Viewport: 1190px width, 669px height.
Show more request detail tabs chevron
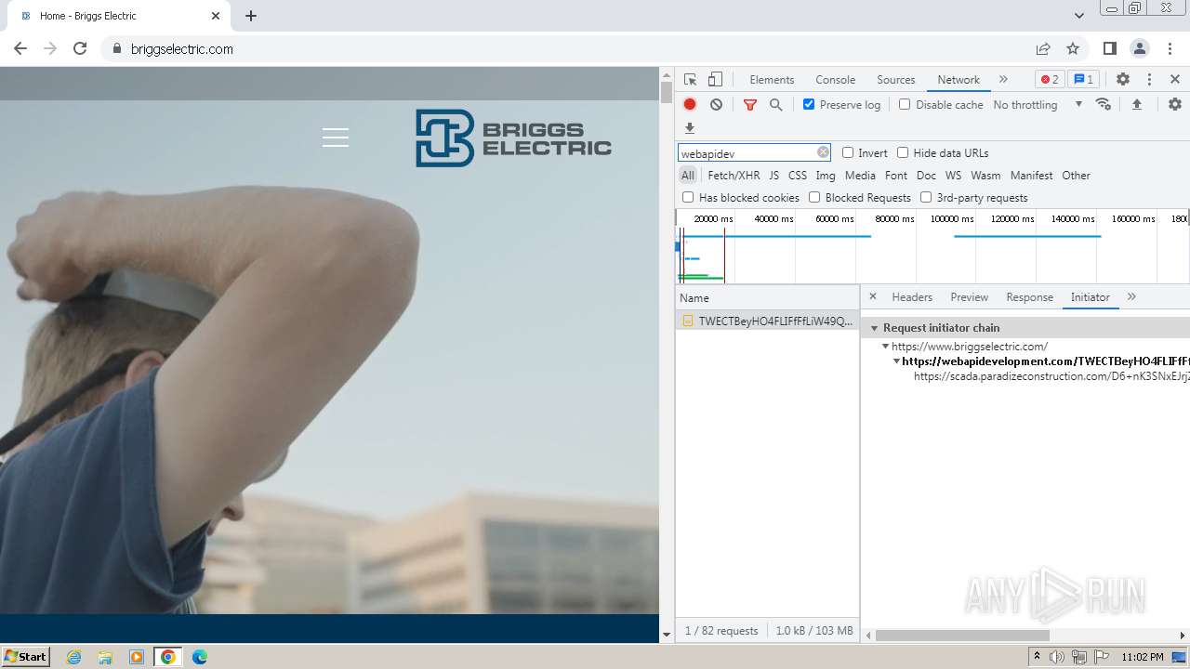click(1131, 296)
